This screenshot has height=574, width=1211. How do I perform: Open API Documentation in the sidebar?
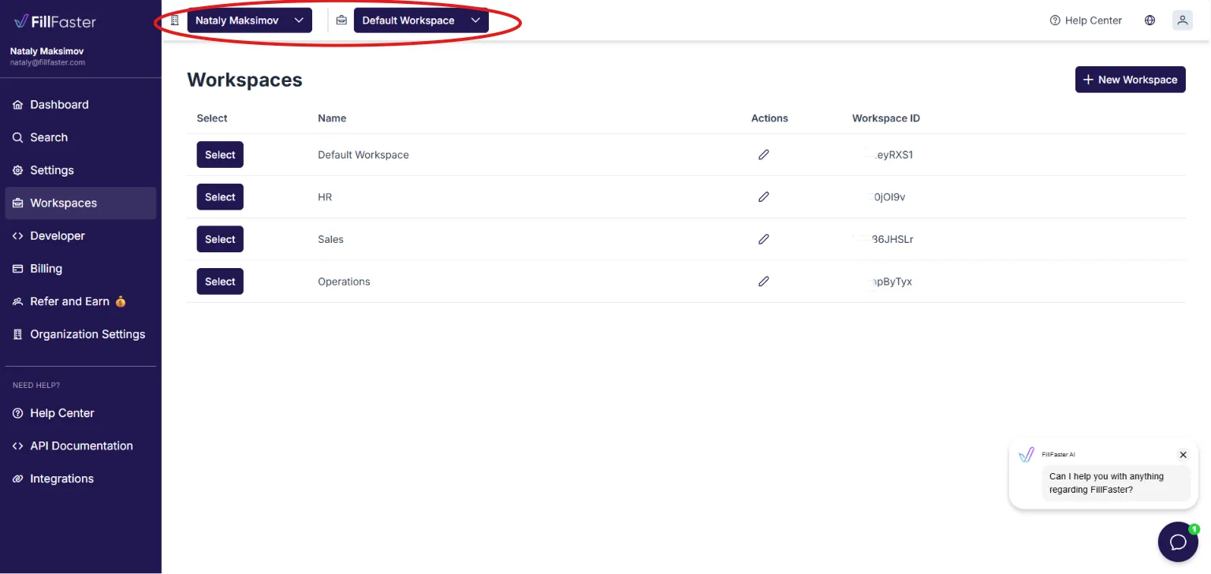tap(80, 446)
